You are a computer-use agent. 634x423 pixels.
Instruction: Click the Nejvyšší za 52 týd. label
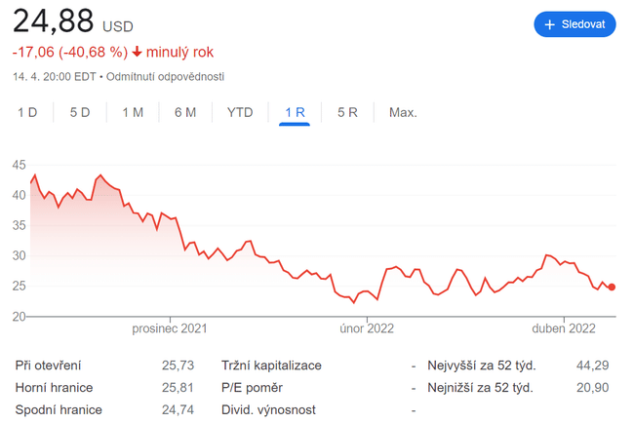pyautogui.click(x=481, y=365)
